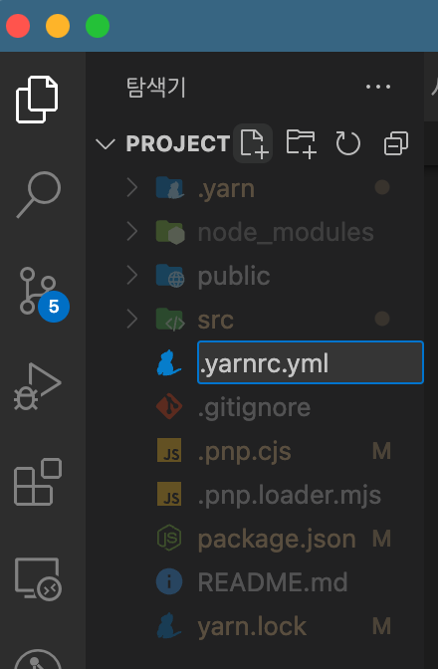
Task: Refresh the Explorer file tree
Action: [348, 143]
